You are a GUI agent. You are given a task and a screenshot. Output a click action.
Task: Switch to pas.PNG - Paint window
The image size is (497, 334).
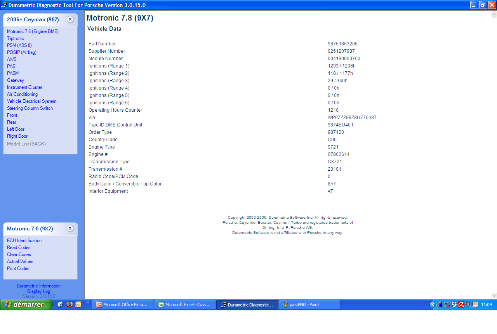(309, 305)
